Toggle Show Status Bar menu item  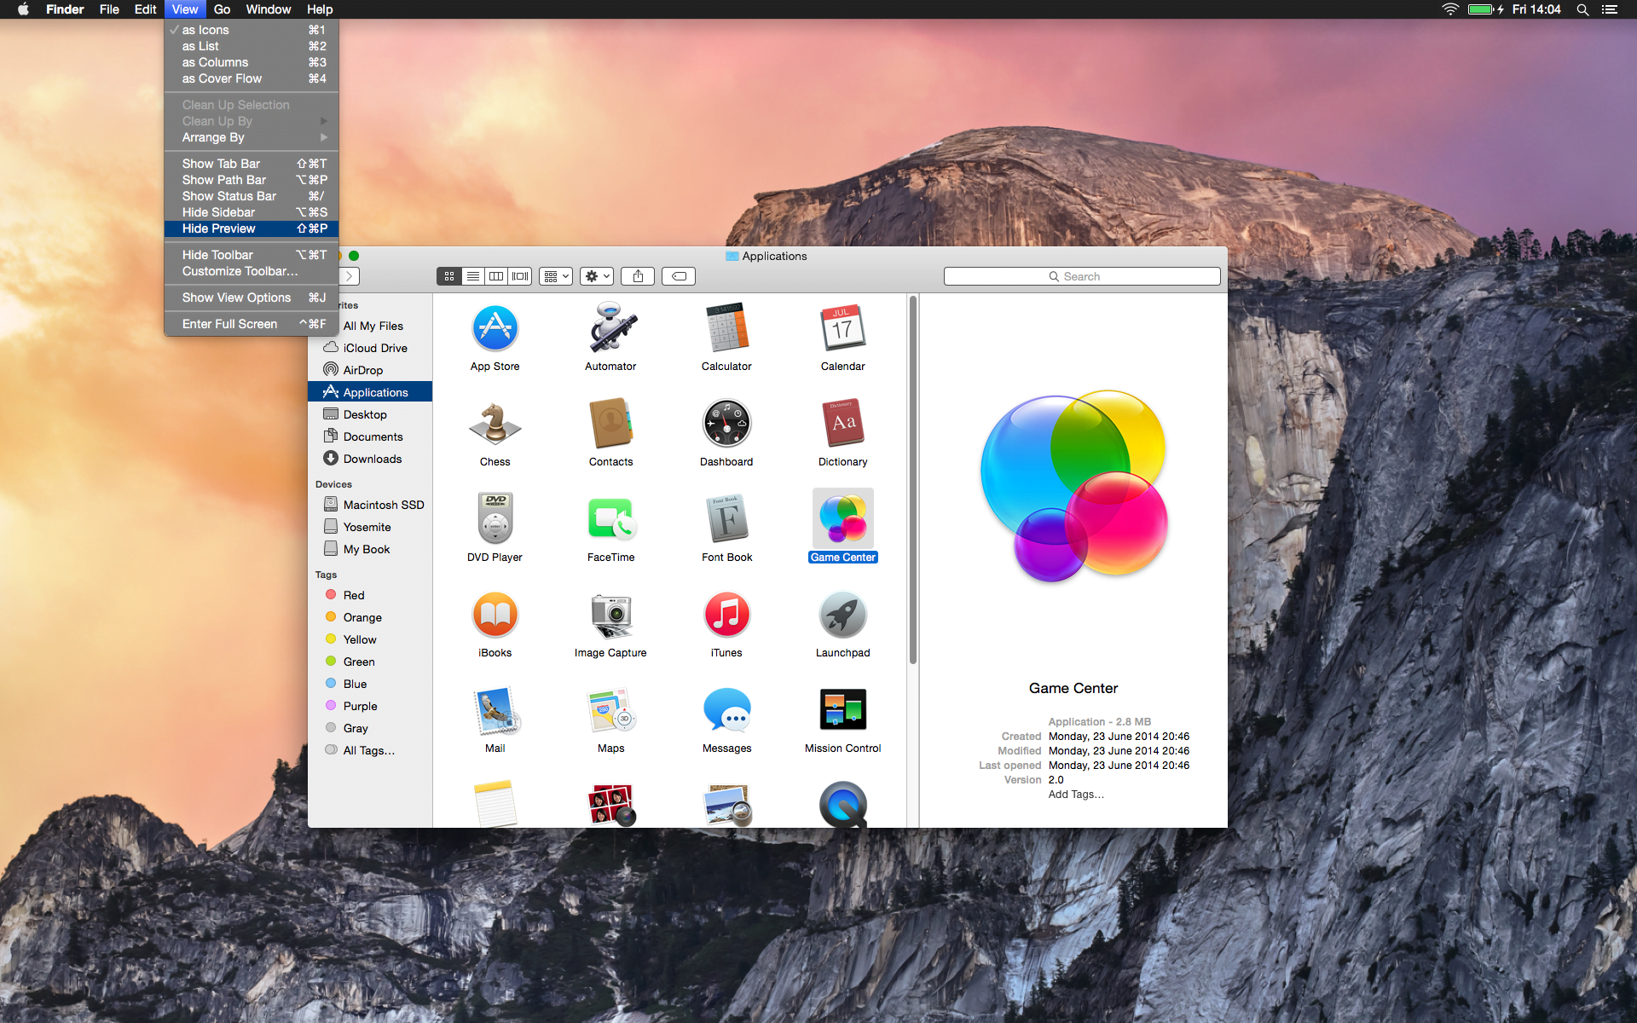click(228, 196)
